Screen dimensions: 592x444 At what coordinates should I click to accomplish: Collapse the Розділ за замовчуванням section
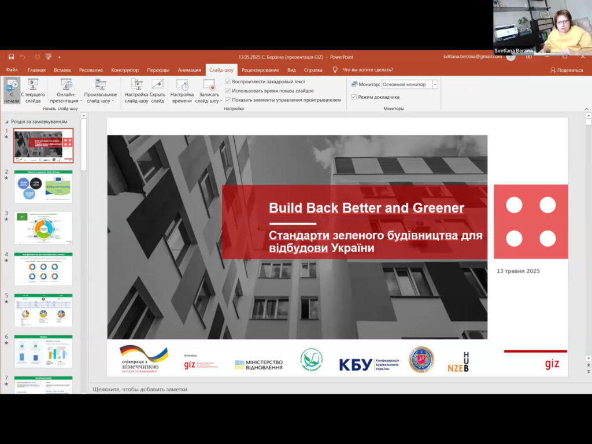coord(7,122)
